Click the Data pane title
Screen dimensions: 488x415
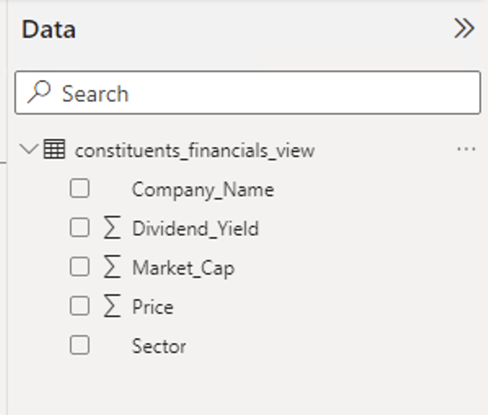[48, 29]
